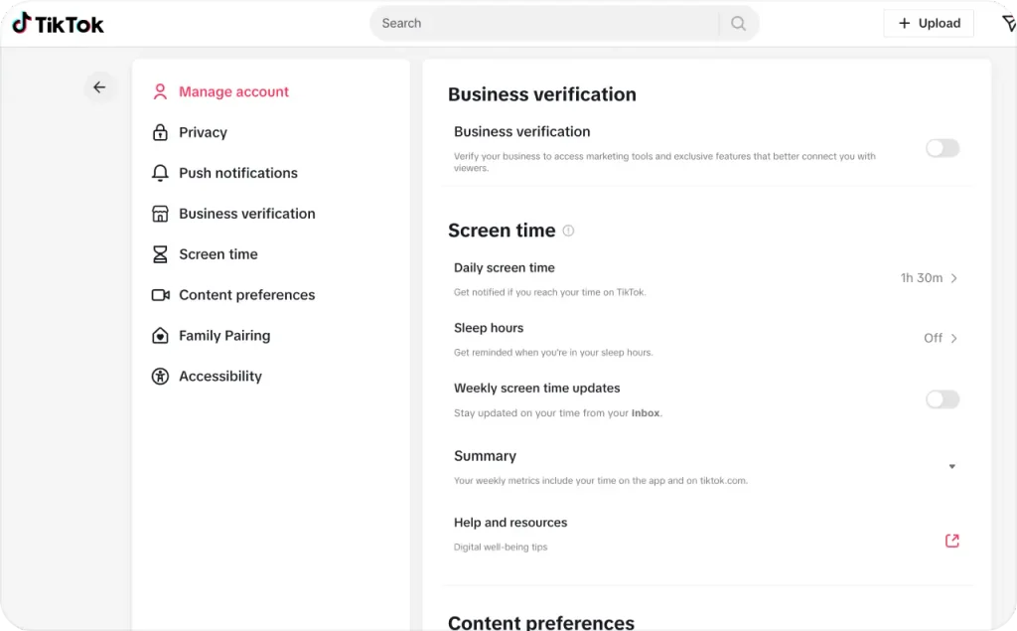Click the info icon beside Screen time heading
Screen dimensions: 1017x631
tap(568, 231)
